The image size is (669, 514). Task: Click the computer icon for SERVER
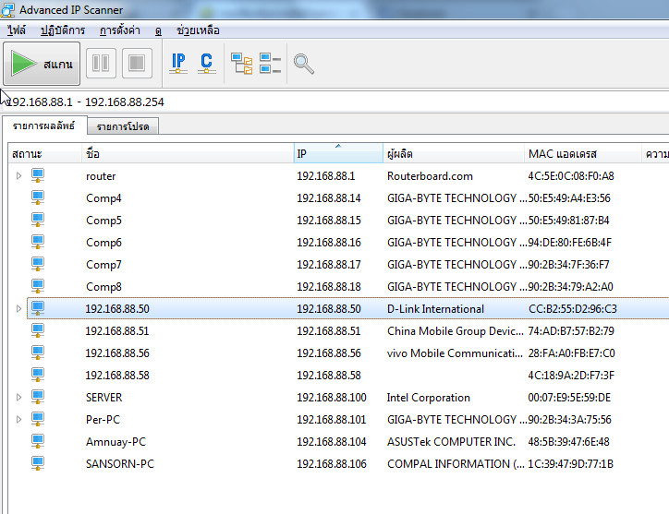[38, 397]
